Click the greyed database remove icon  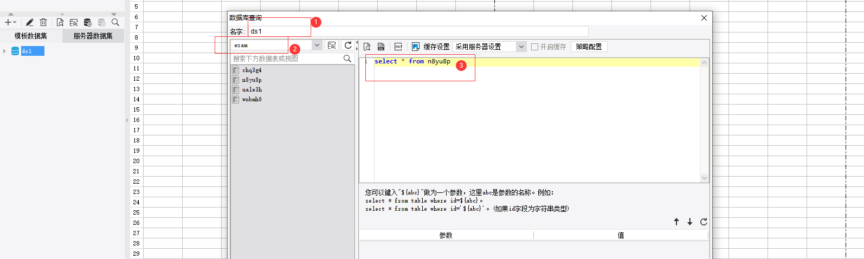pos(101,22)
